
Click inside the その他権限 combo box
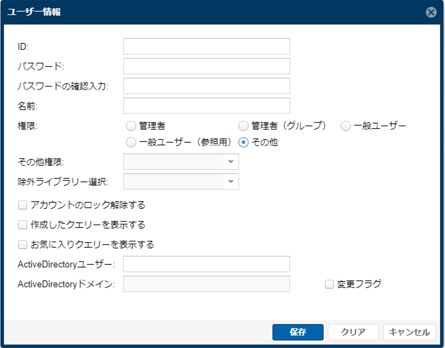tap(174, 162)
